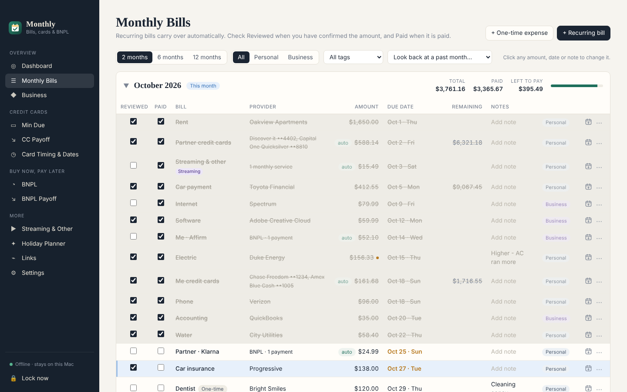Filter bills by the Business tab
627x392 pixels.
(300, 57)
